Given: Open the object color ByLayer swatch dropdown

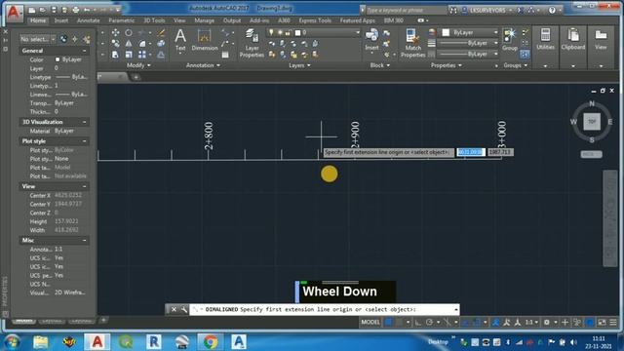Looking at the screenshot, I should pos(495,32).
